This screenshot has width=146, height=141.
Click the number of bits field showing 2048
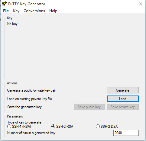(x=126, y=133)
